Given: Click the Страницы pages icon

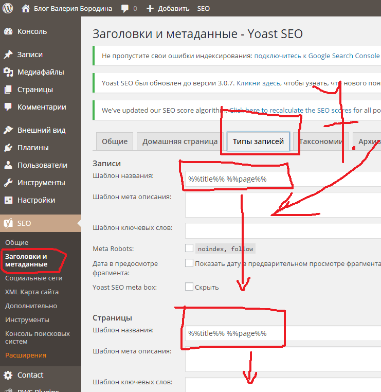Looking at the screenshot, I should point(8,90).
